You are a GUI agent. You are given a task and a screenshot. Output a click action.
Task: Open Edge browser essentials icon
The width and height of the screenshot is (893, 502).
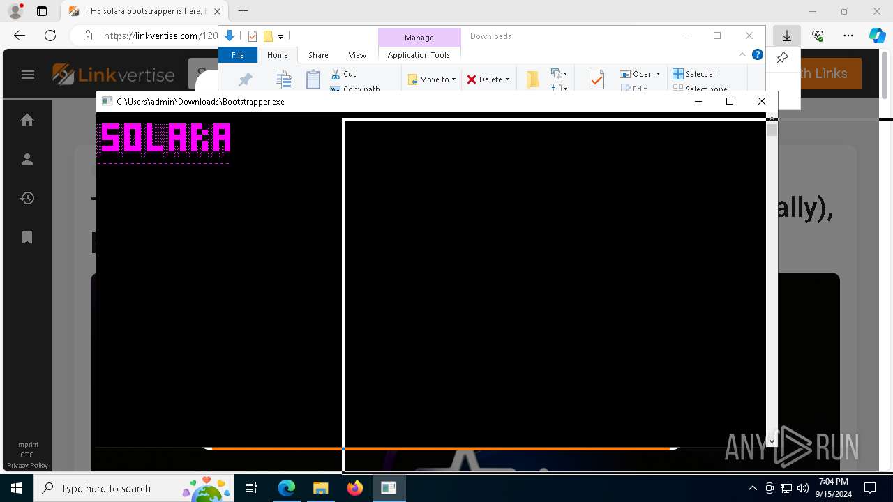[818, 36]
